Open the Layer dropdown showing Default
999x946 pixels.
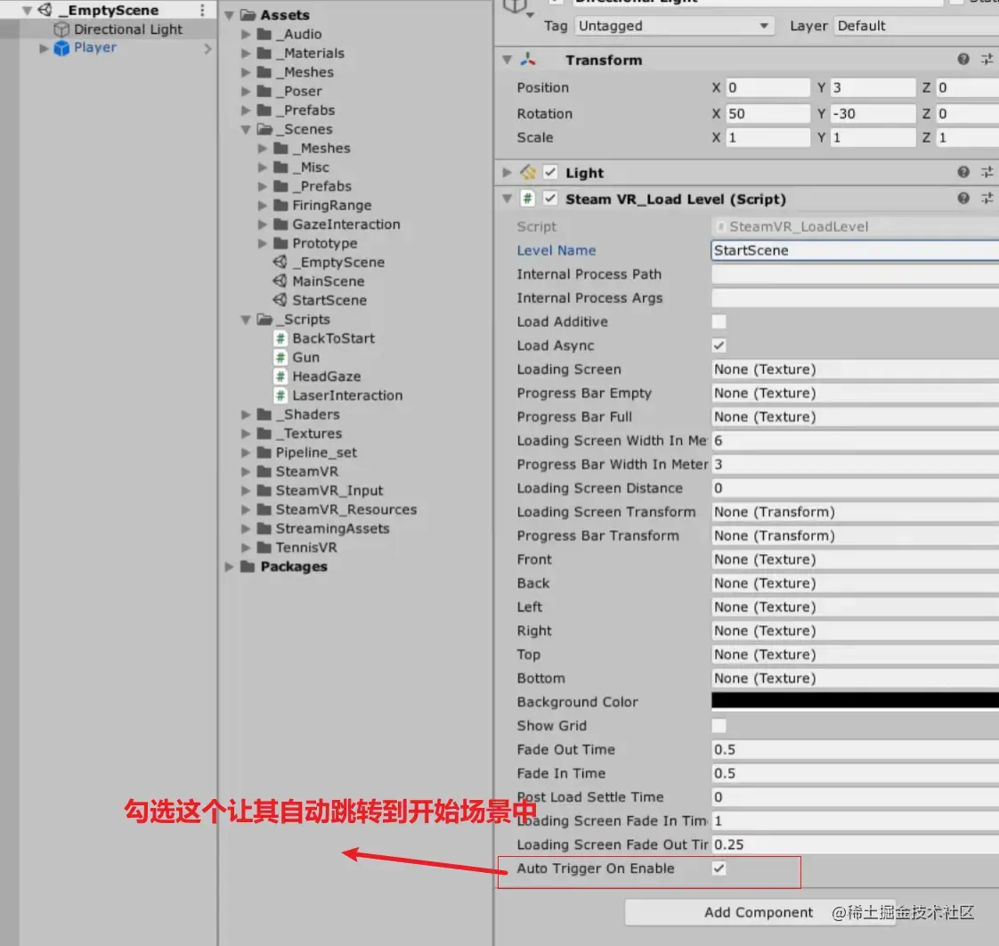[x=916, y=26]
